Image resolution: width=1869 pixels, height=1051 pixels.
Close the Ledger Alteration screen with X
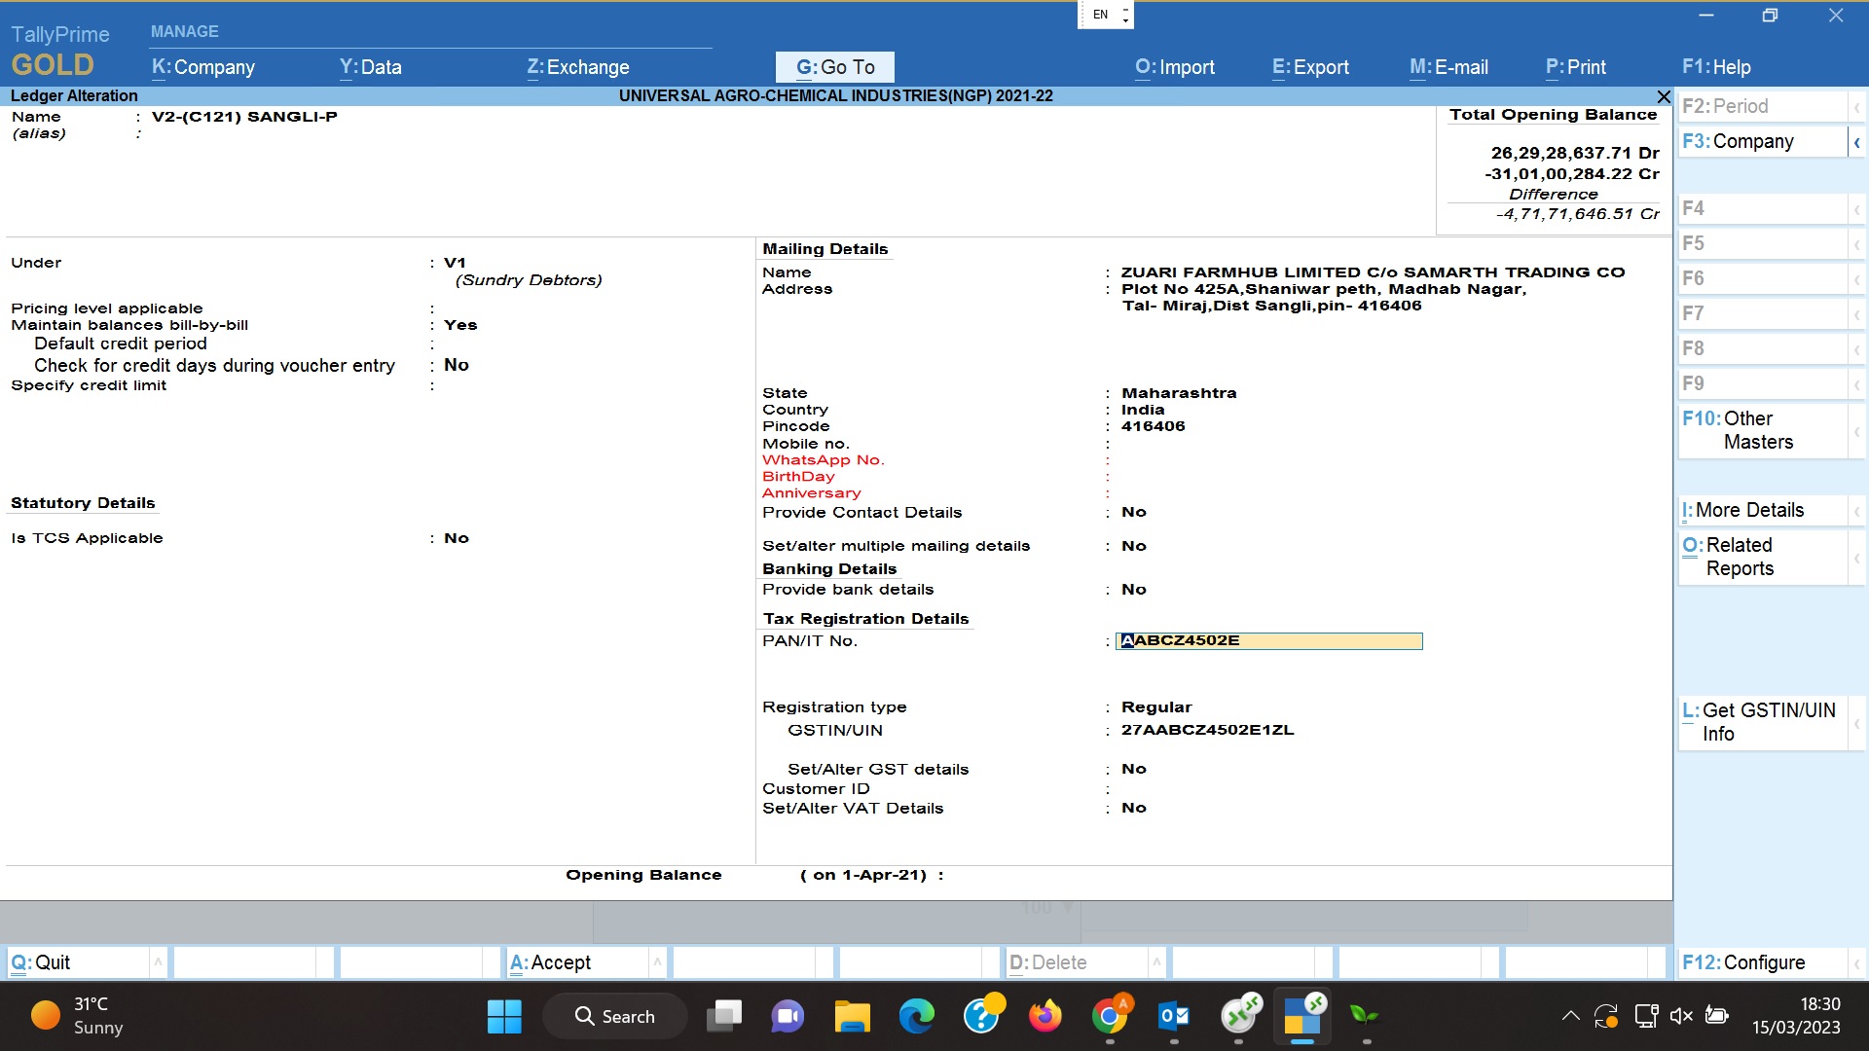[x=1664, y=96]
